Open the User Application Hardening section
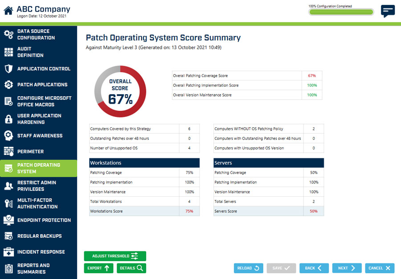The width and height of the screenshot is (401, 279). [39, 119]
